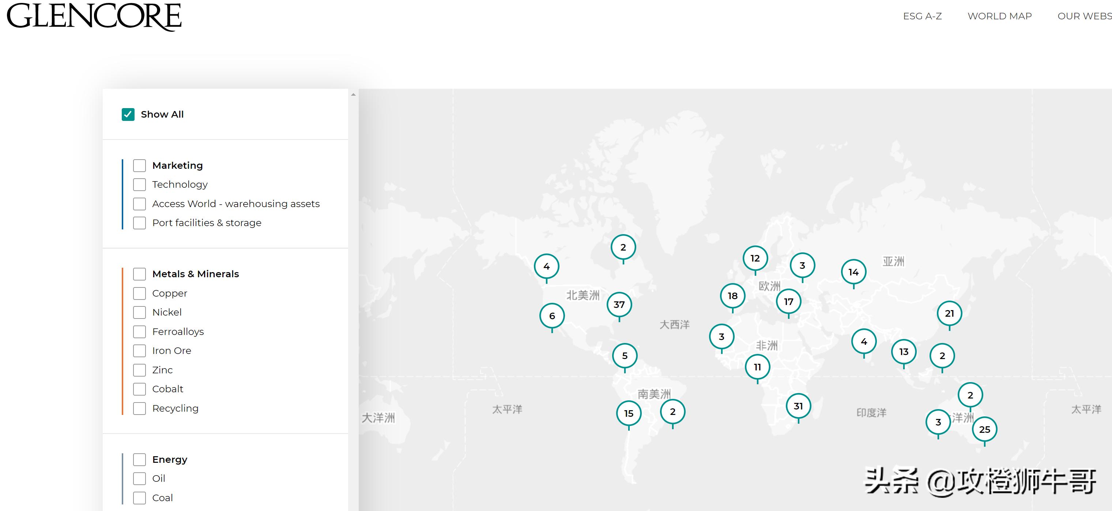This screenshot has height=511, width=1112.
Task: Select the map cluster marker labeled 21
Action: click(x=949, y=313)
